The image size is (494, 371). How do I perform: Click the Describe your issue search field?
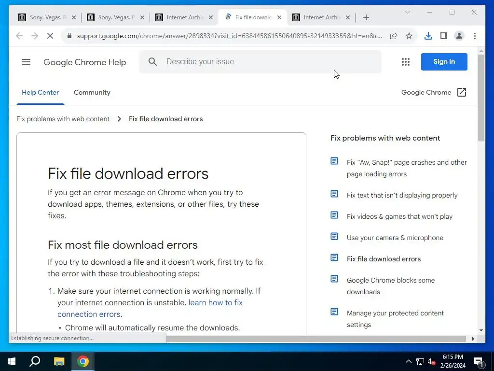pos(260,61)
